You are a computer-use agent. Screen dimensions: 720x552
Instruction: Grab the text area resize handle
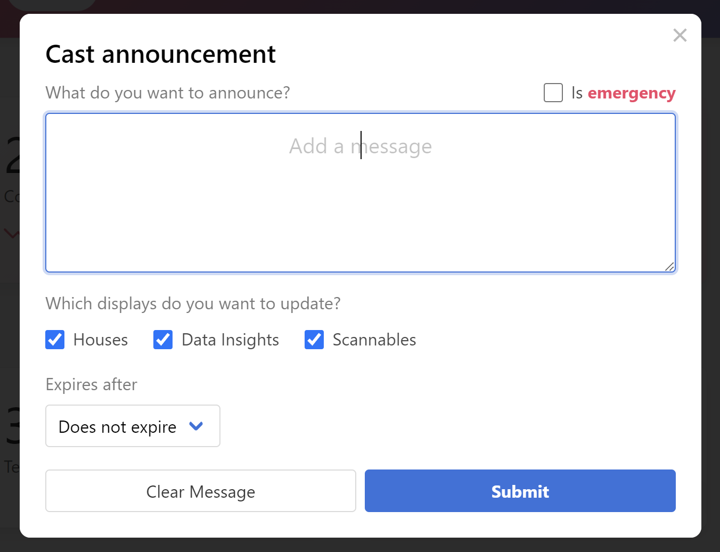coord(669,267)
